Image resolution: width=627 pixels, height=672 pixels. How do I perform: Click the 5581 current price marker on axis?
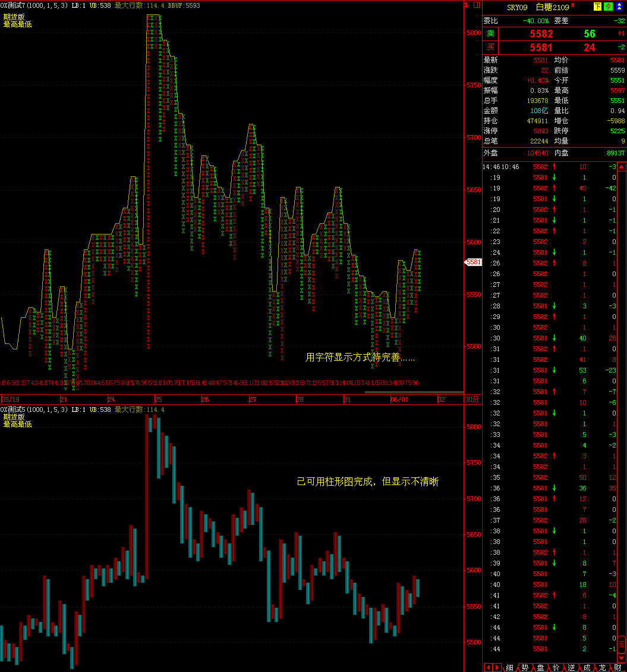(x=473, y=262)
